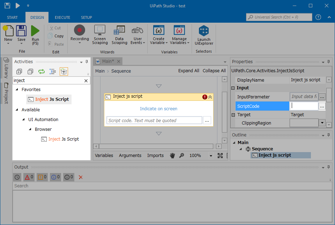Click the Paste command
Viewport: 335px width, 225px height.
pos(56,44)
